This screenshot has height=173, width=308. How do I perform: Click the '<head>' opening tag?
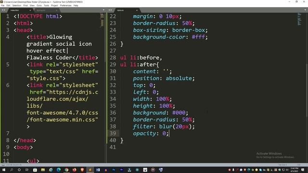(23, 30)
